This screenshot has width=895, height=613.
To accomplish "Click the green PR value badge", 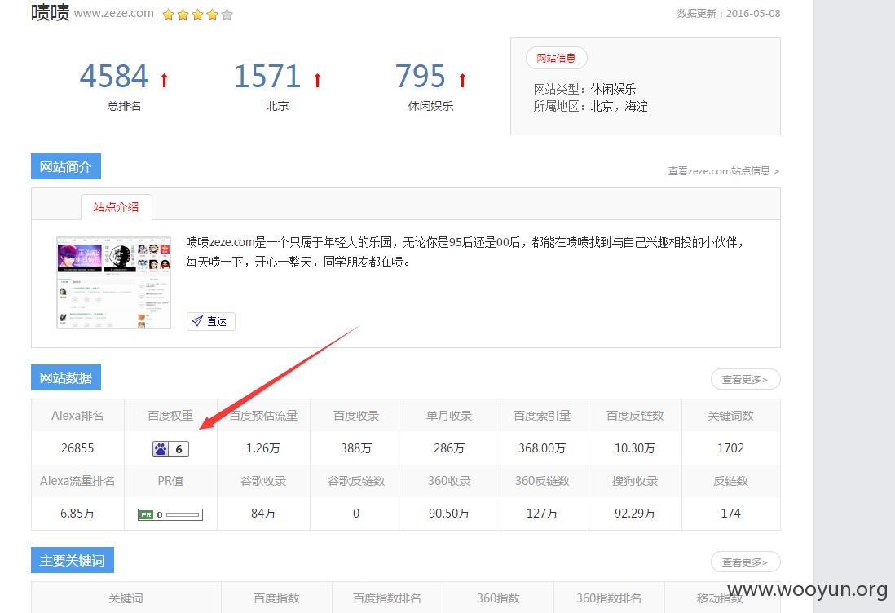I will click(x=146, y=514).
